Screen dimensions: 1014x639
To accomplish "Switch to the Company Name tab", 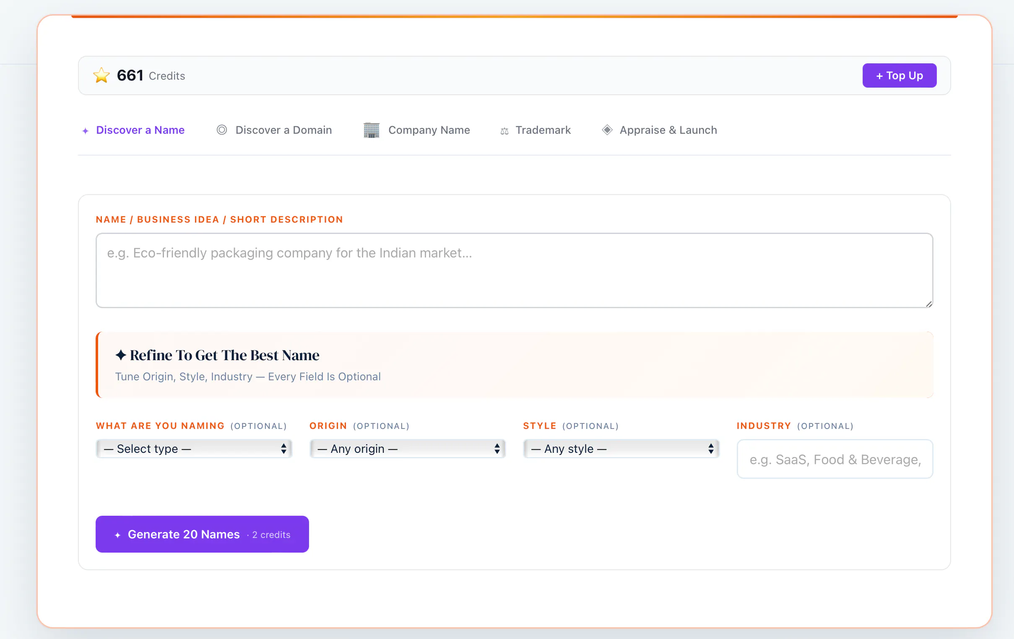I will click(417, 130).
